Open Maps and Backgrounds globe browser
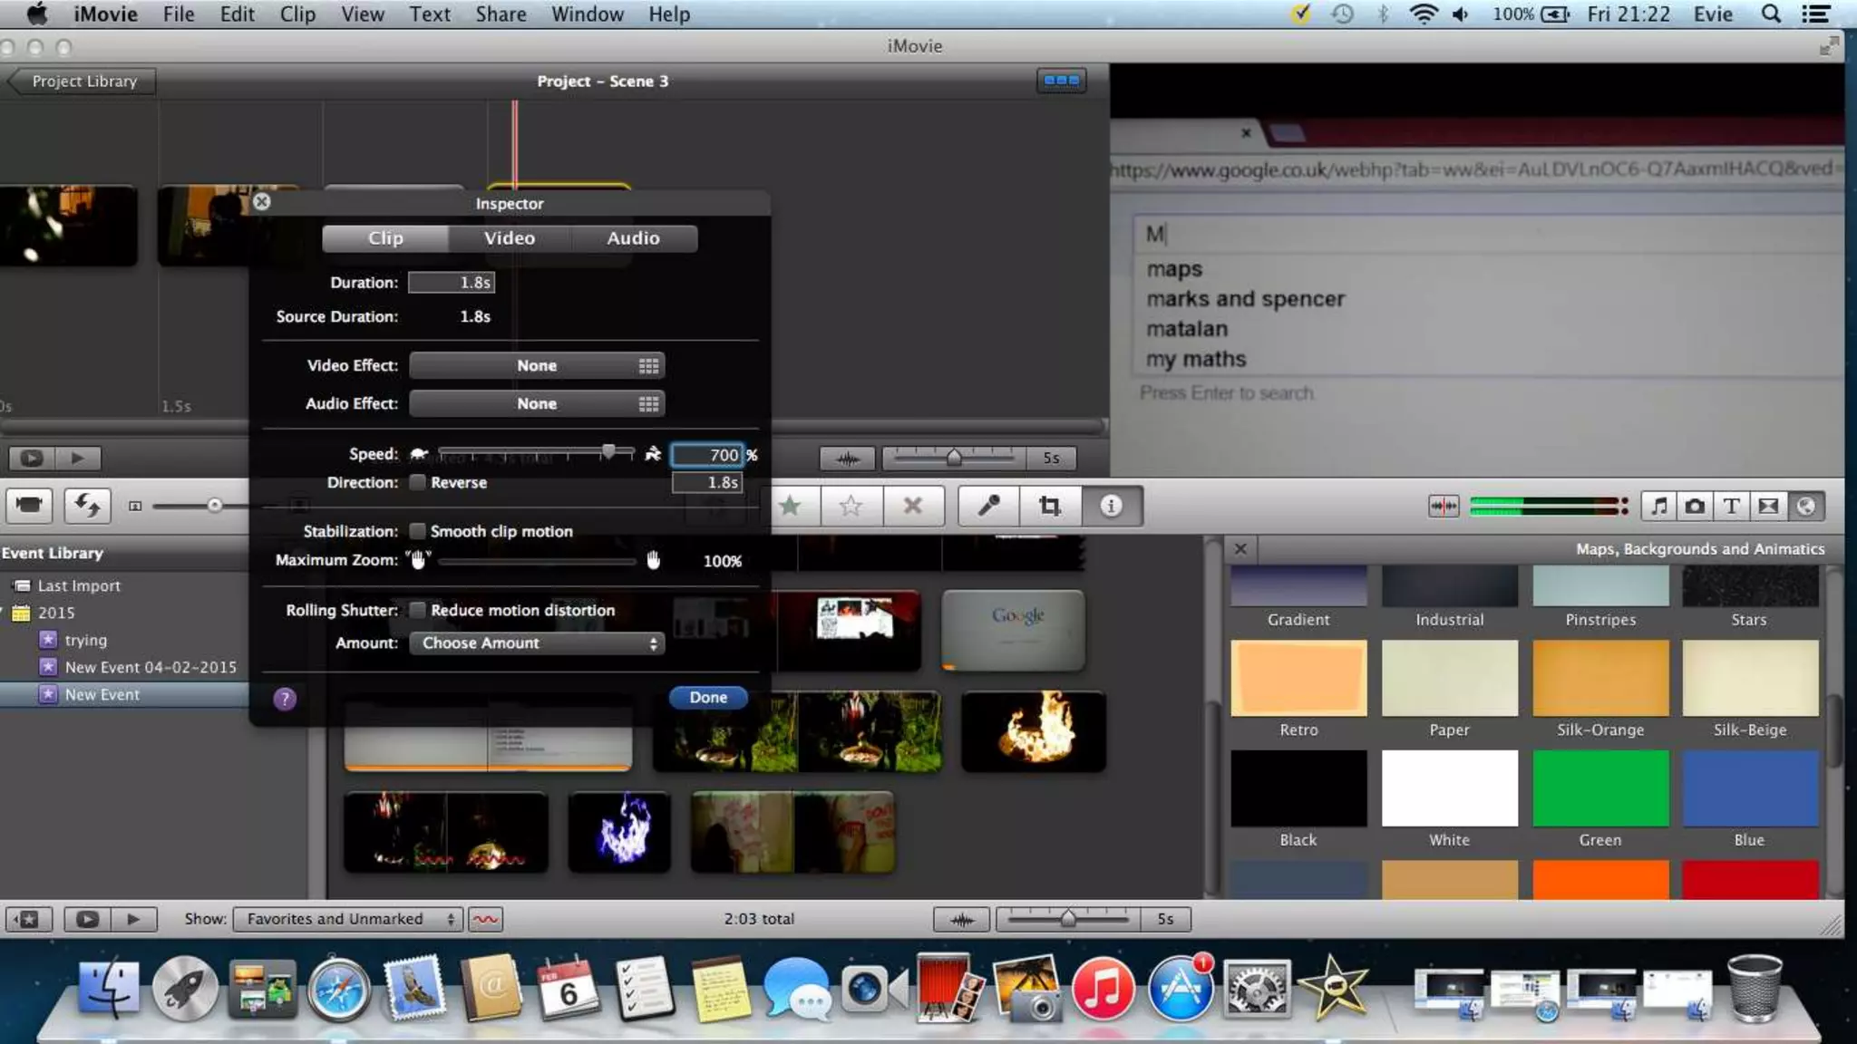 pos(1805,506)
